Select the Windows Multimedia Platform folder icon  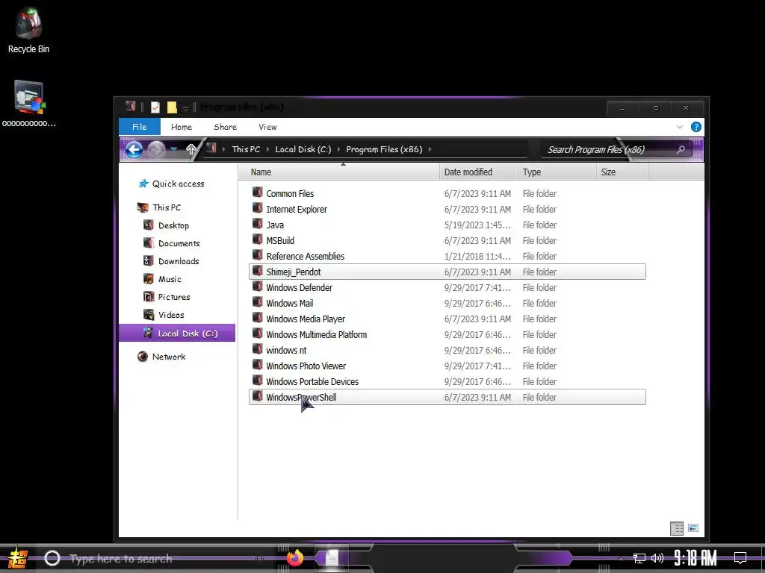[x=258, y=334]
